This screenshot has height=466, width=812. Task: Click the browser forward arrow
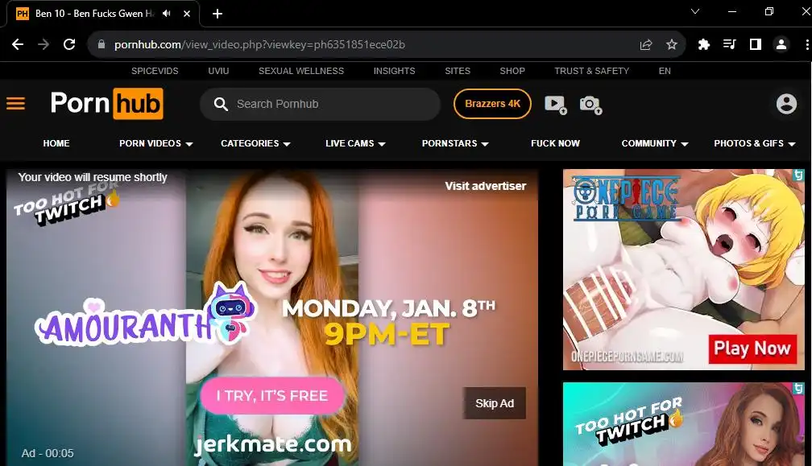(43, 44)
